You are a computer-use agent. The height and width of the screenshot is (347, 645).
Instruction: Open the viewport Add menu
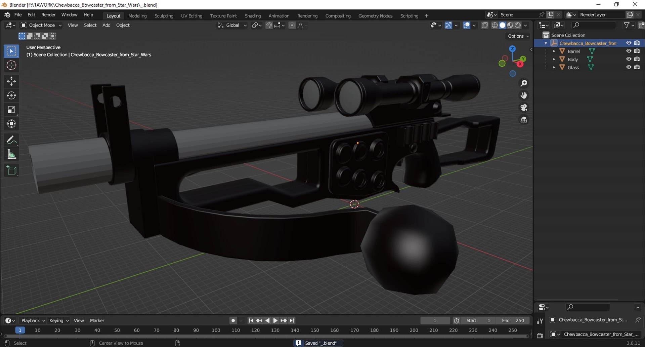click(106, 25)
